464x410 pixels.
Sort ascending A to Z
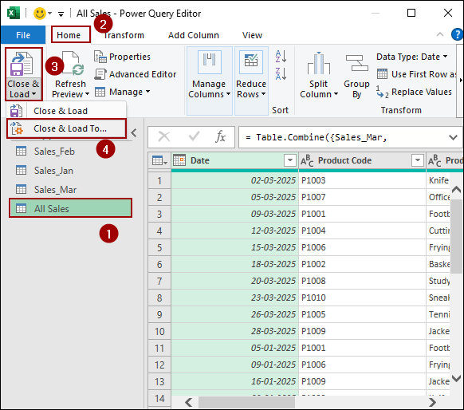click(281, 56)
